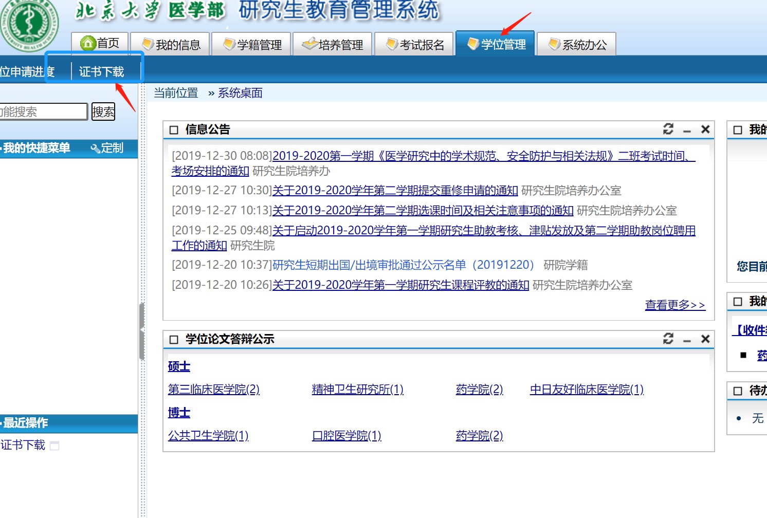Click the 系统桌面 breadcrumb
The width and height of the screenshot is (767, 518).
[x=240, y=93]
